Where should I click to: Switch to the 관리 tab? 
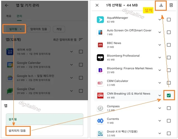[19, 16]
